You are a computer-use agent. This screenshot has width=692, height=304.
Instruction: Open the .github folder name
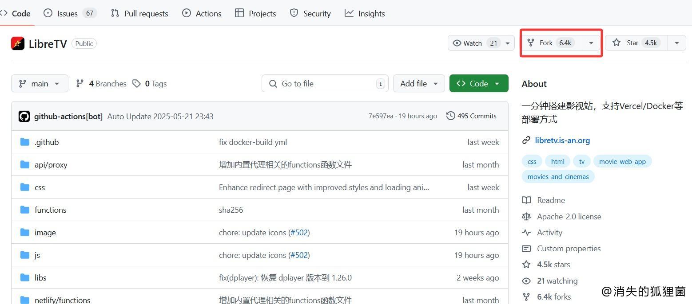coord(47,142)
